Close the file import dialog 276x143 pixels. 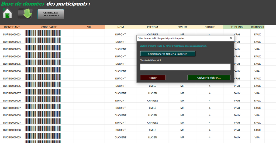(231, 38)
